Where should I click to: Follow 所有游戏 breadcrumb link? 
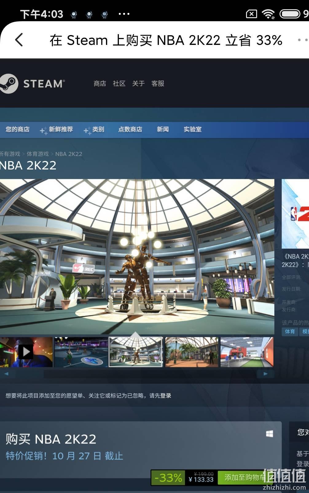click(10, 154)
